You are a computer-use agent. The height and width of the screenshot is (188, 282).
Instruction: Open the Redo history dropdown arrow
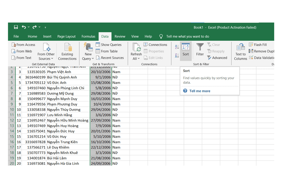[39, 27]
